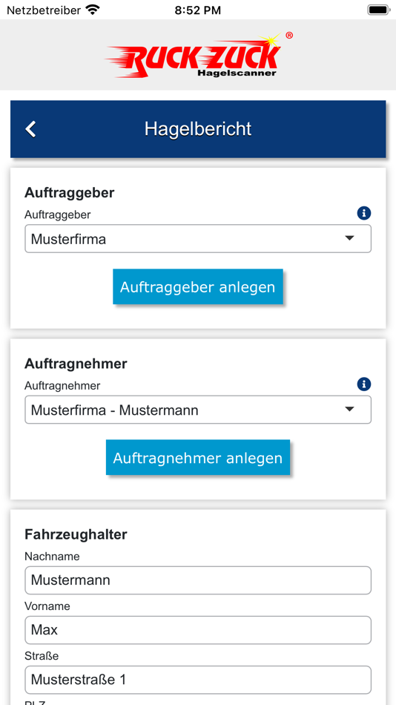Screen dimensions: 396x705
Task: Tap the Fahrzeughalter section heading
Action: click(x=76, y=534)
